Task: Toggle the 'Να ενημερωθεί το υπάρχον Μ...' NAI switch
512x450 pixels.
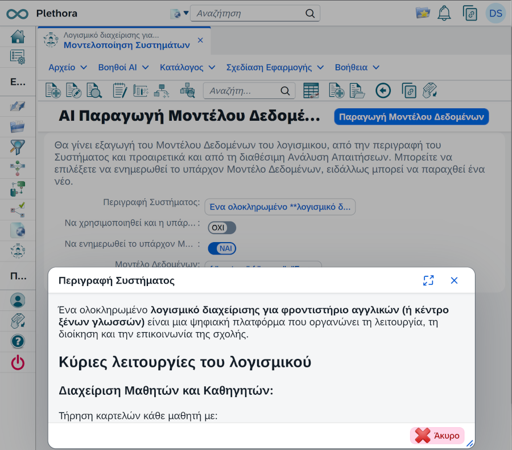Action: tap(222, 248)
